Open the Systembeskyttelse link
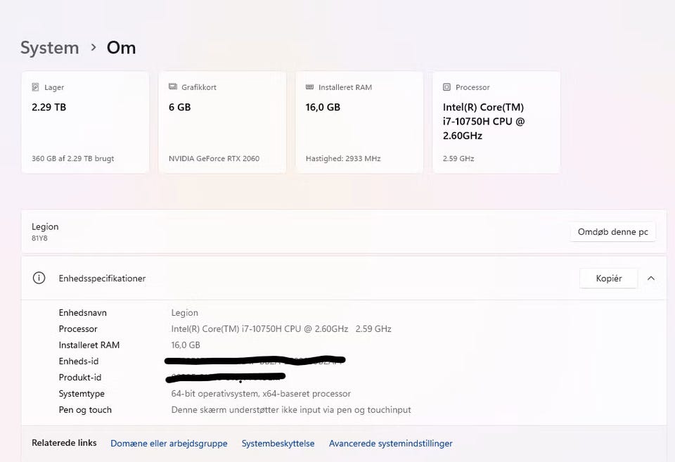Image resolution: width=675 pixels, height=462 pixels. tap(278, 444)
